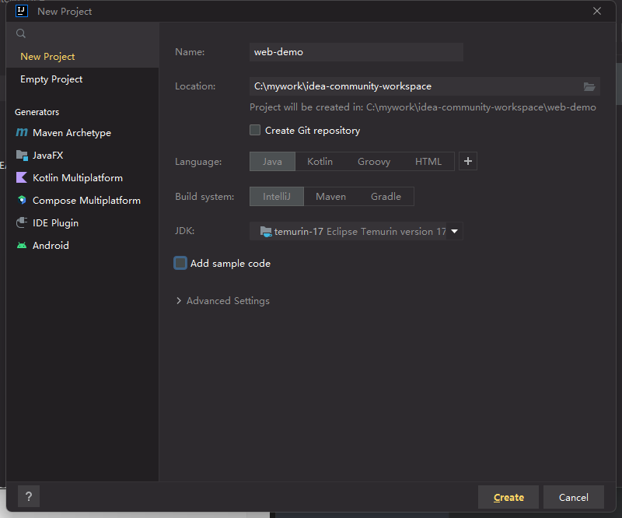
Task: Click the Language label
Action: [x=198, y=162]
